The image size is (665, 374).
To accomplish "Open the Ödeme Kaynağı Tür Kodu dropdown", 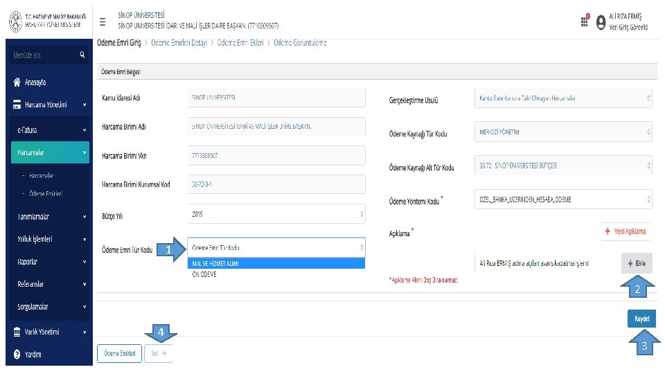I will [x=563, y=132].
